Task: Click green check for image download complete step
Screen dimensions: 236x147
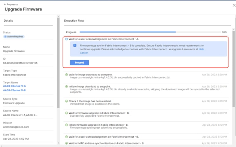Action: (67, 74)
